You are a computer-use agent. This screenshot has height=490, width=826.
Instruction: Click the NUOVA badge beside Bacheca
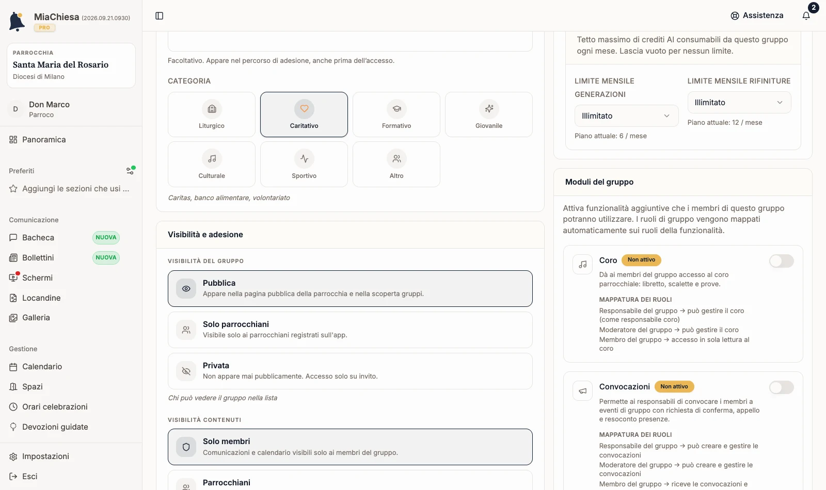pyautogui.click(x=106, y=238)
